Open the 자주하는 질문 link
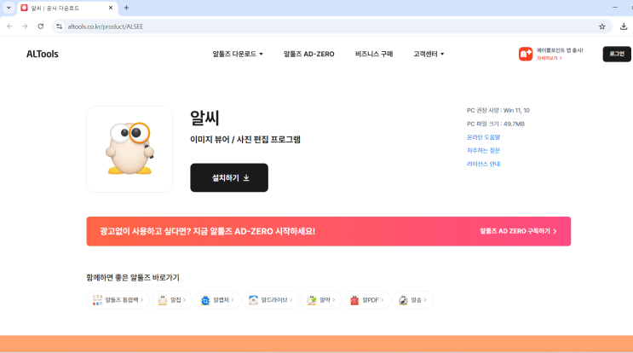This screenshot has height=353, width=633. coord(483,151)
